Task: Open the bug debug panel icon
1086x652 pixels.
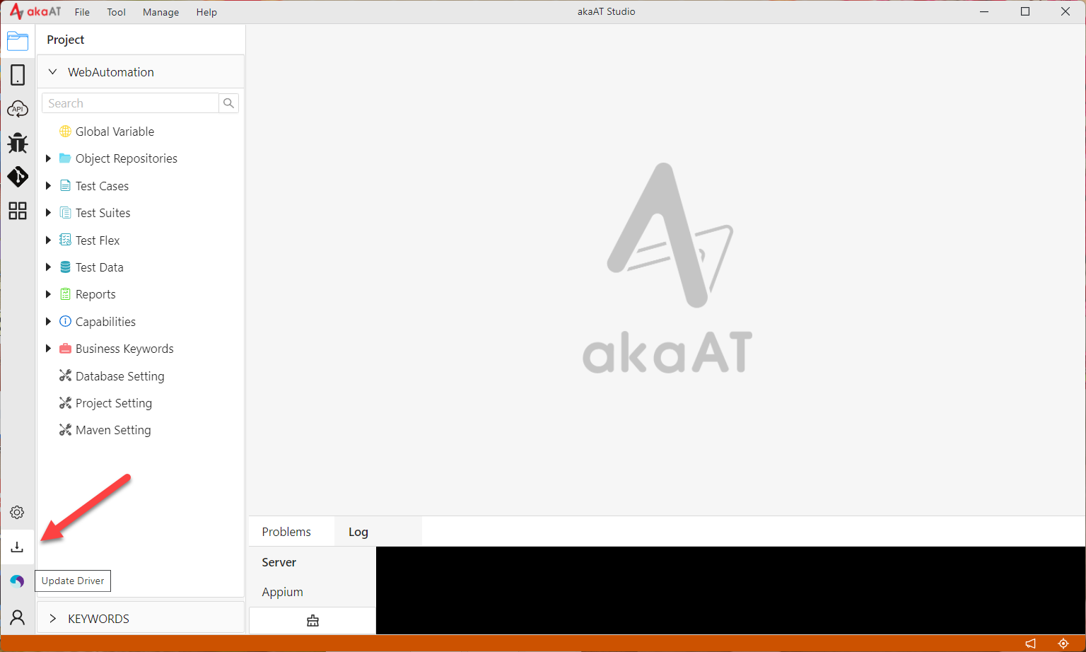Action: pyautogui.click(x=18, y=143)
